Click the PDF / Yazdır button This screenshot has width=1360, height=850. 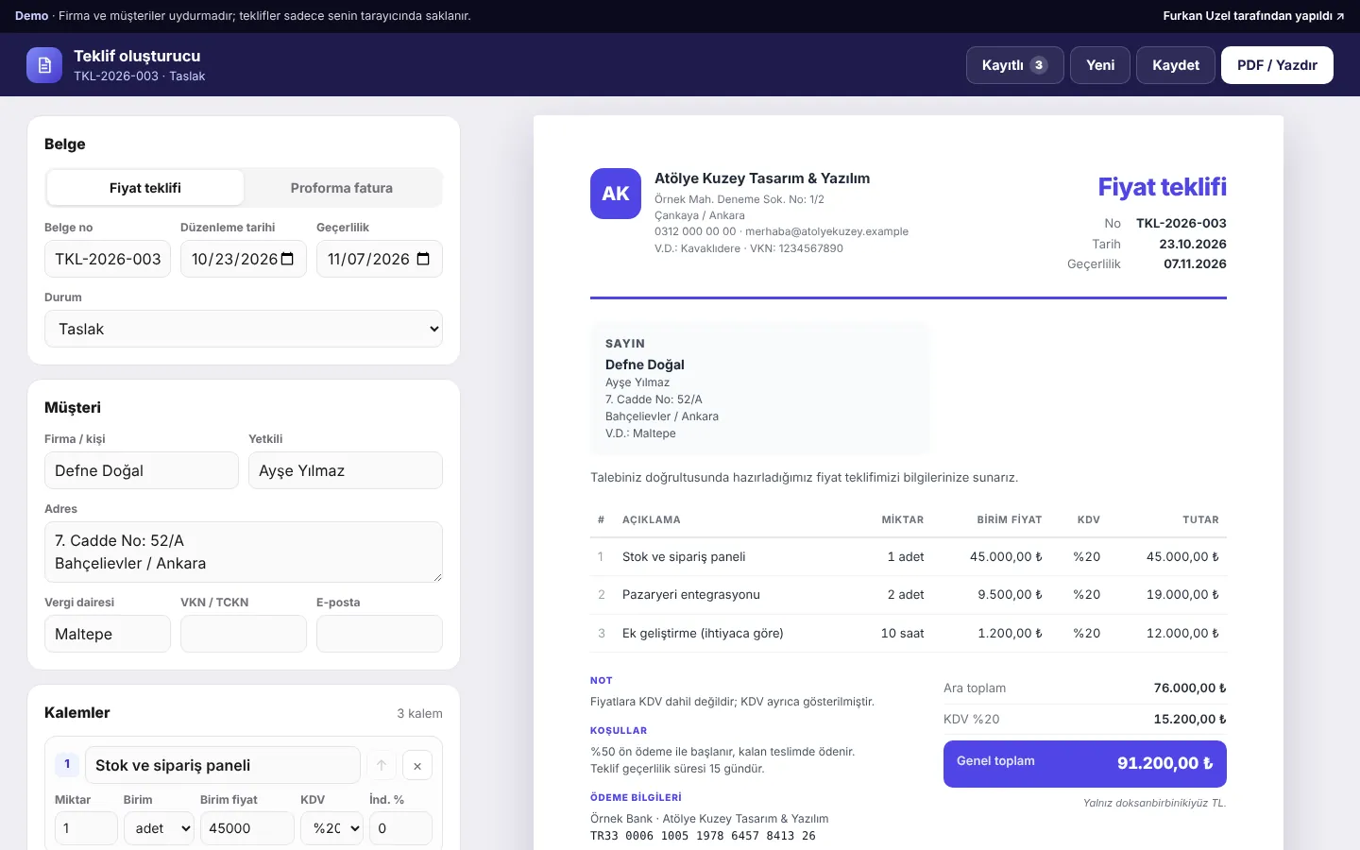[1277, 65]
